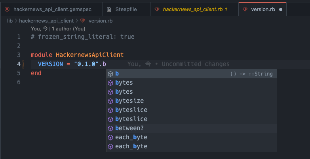
Task: Click the ruby icon in the breadcrumb
Action: point(82,21)
